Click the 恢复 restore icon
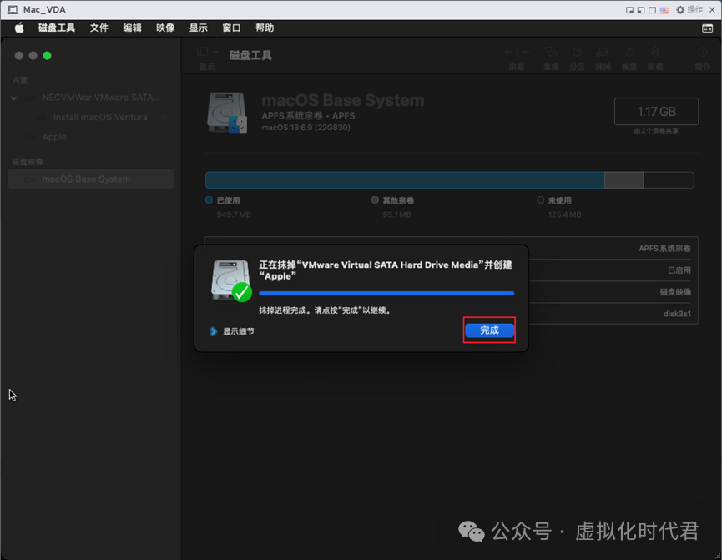 click(x=629, y=52)
